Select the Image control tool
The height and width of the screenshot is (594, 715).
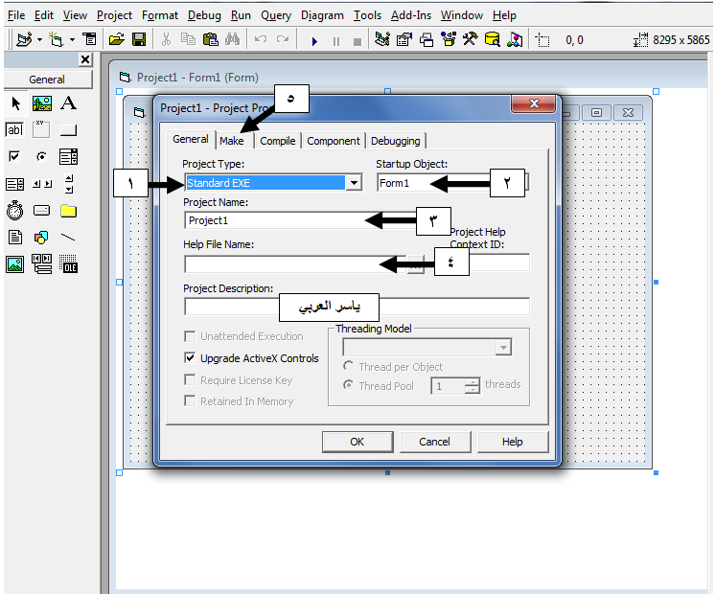[x=14, y=264]
